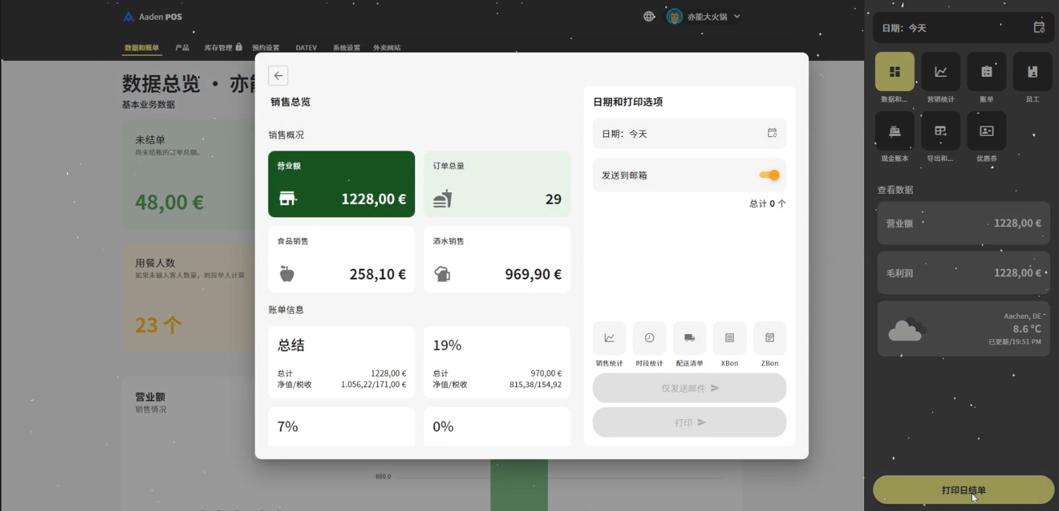Open the DATEV tab

click(x=306, y=48)
